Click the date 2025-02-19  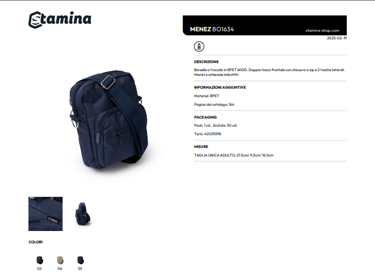[337, 38]
